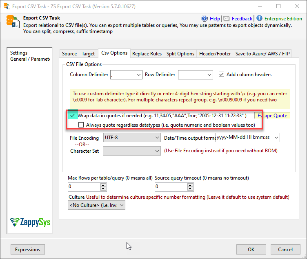
Task: Click the "--OR--" label
Action: (x=82, y=145)
